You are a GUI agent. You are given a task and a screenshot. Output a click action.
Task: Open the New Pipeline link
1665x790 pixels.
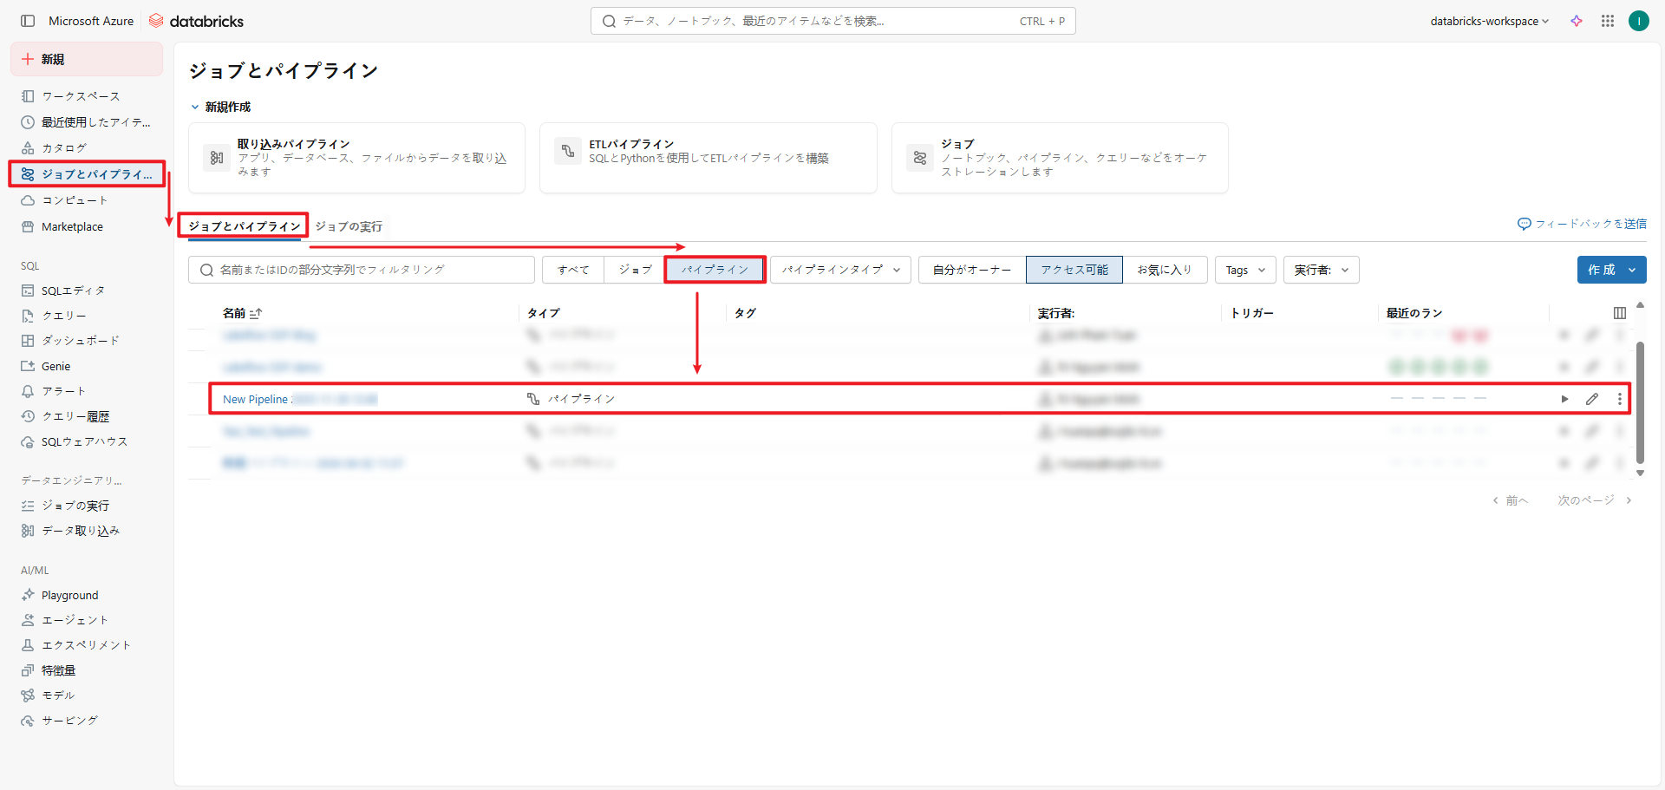coord(256,399)
